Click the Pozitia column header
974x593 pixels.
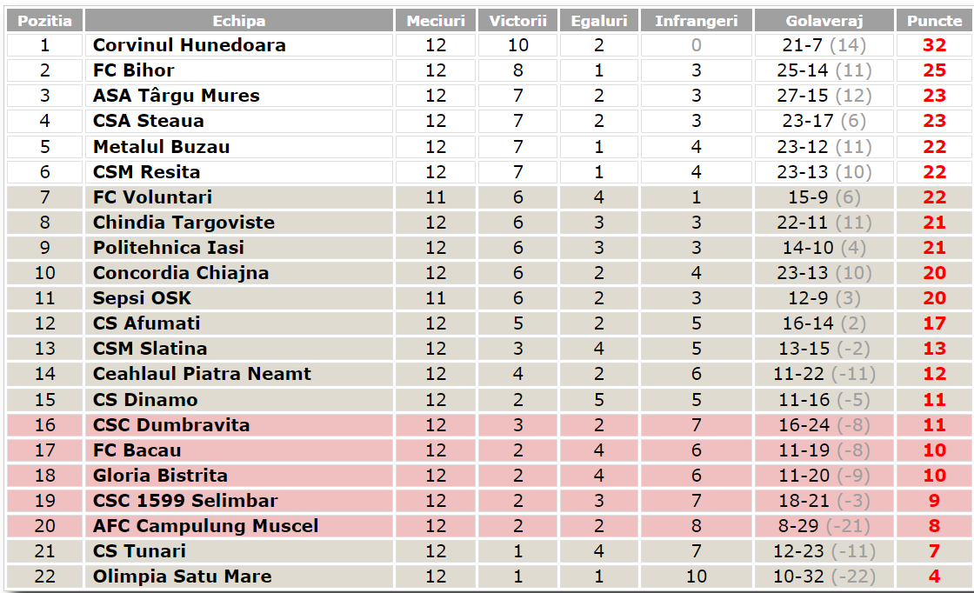45,21
